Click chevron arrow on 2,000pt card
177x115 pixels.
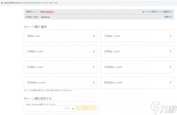tap(94, 52)
